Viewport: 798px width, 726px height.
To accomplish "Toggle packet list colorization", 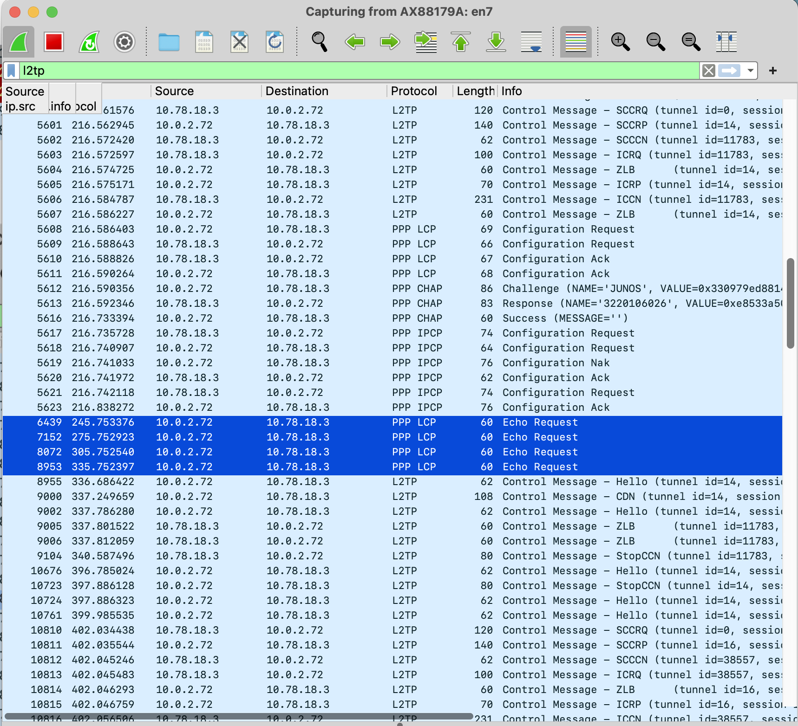I will [x=576, y=42].
